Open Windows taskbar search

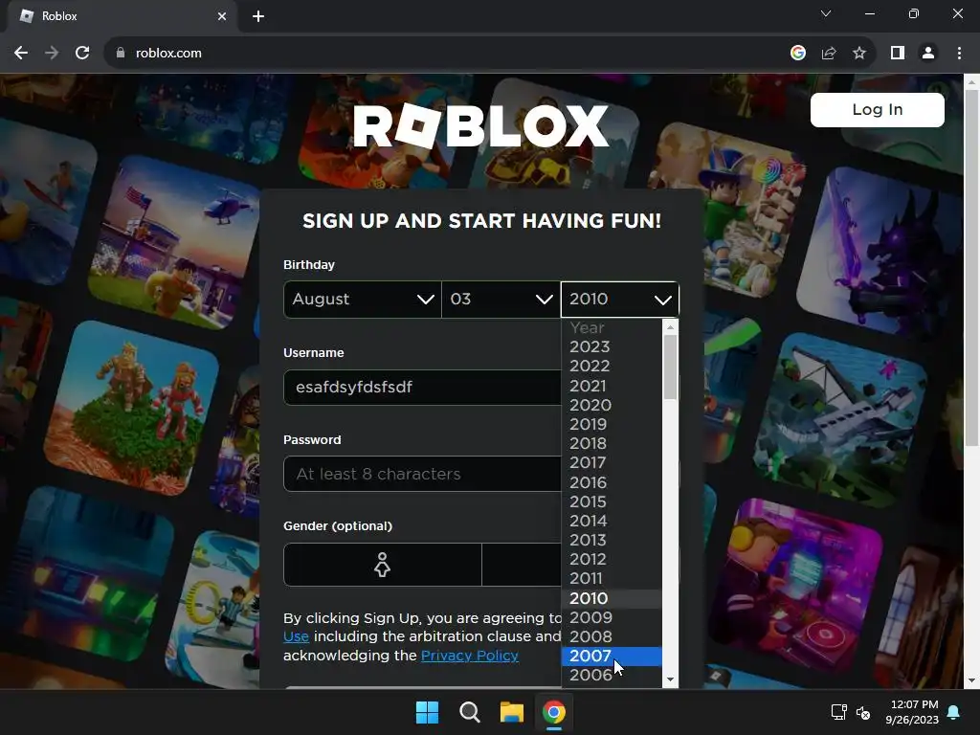click(469, 712)
